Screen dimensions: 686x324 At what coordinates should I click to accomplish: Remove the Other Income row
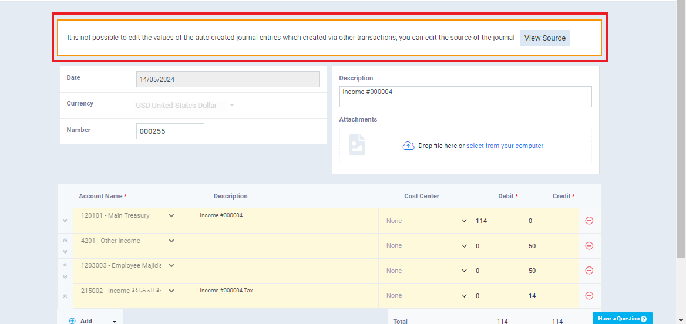[x=589, y=246]
